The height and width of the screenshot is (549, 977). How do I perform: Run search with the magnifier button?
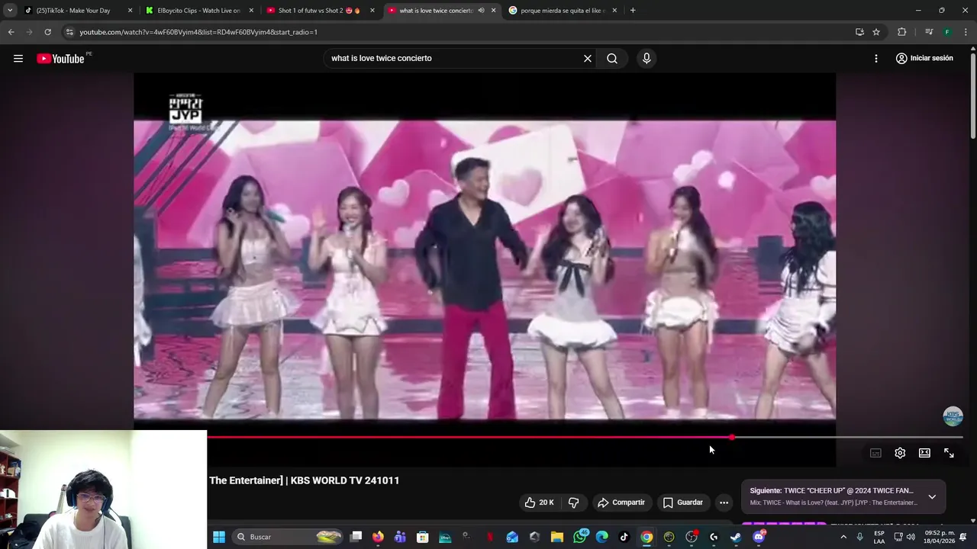click(x=612, y=58)
